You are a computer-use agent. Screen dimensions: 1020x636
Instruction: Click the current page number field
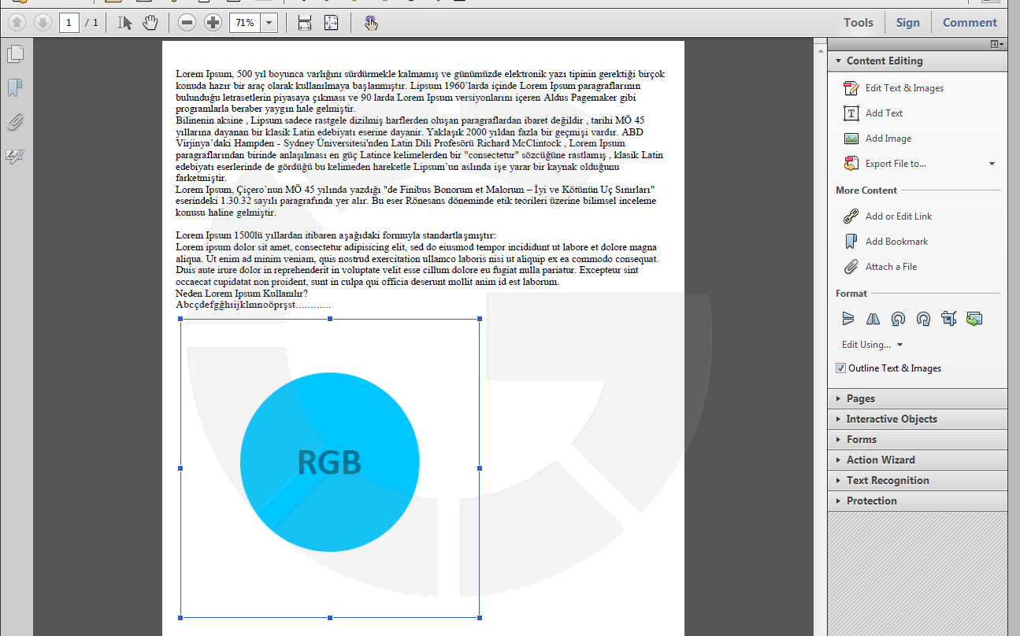tap(69, 23)
